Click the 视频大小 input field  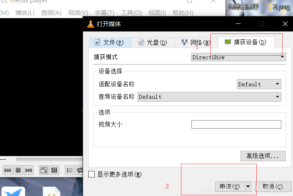pyautogui.click(x=236, y=124)
